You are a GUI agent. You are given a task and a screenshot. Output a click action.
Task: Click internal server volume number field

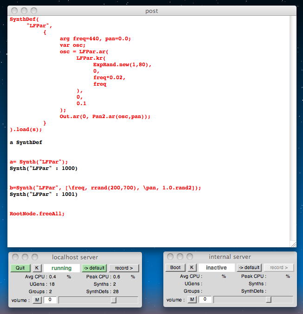(x=205, y=299)
